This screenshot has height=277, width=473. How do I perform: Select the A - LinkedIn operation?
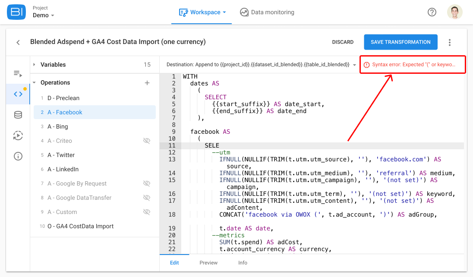[x=95, y=169]
